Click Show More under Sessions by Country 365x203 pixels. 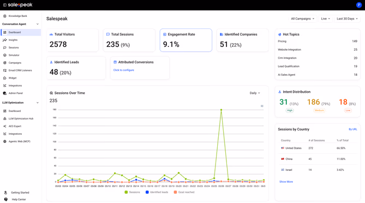point(286,182)
